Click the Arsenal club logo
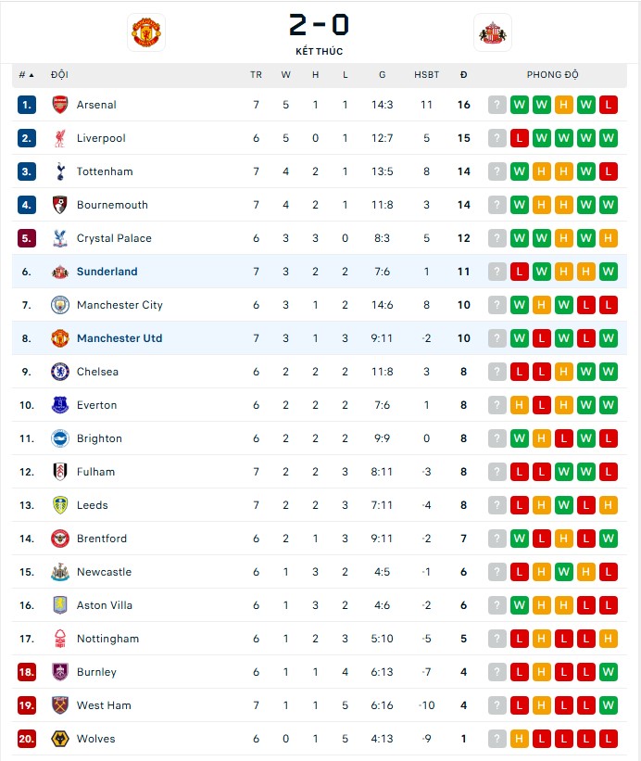The width and height of the screenshot is (641, 761). [x=60, y=105]
